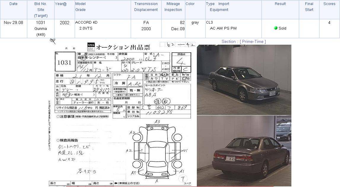Click the Color column header

tap(190, 4)
